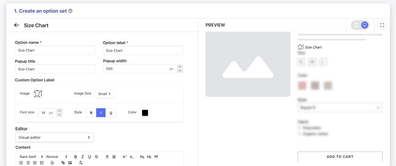Click the t-shirt image icon under Custom Option Label
This screenshot has width=396, height=166.
tap(38, 94)
